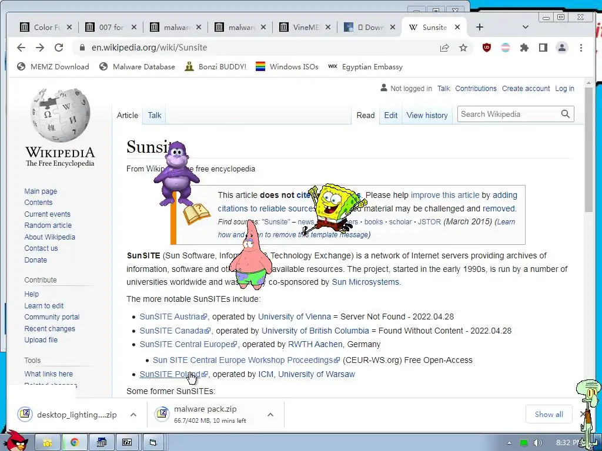This screenshot has height=451, width=602.
Task: Open the Recent changes link
Action: pyautogui.click(x=50, y=329)
